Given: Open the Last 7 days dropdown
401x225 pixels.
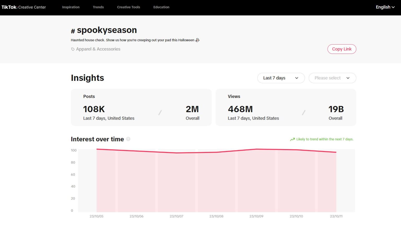Looking at the screenshot, I should [281, 78].
